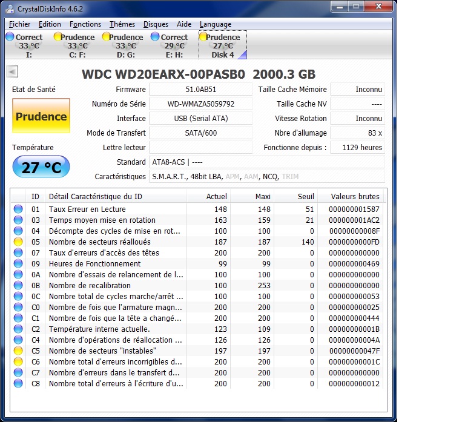Click blue status icon of attribute C1
Image resolution: width=465 pixels, height=422 pixels.
click(18, 318)
